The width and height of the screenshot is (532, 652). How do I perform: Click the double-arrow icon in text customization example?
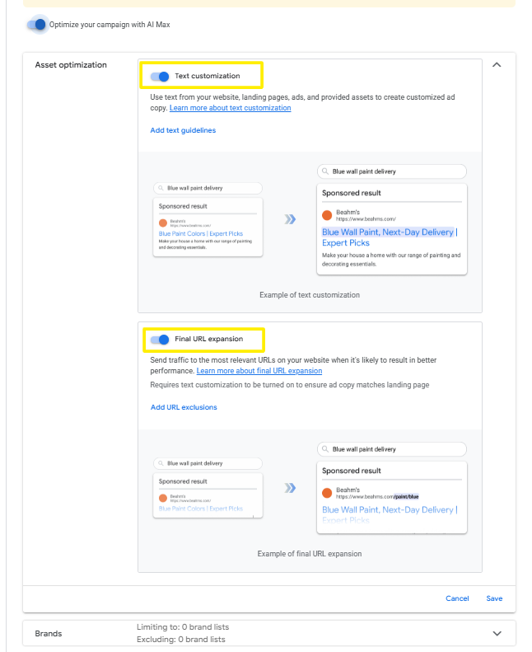point(290,219)
